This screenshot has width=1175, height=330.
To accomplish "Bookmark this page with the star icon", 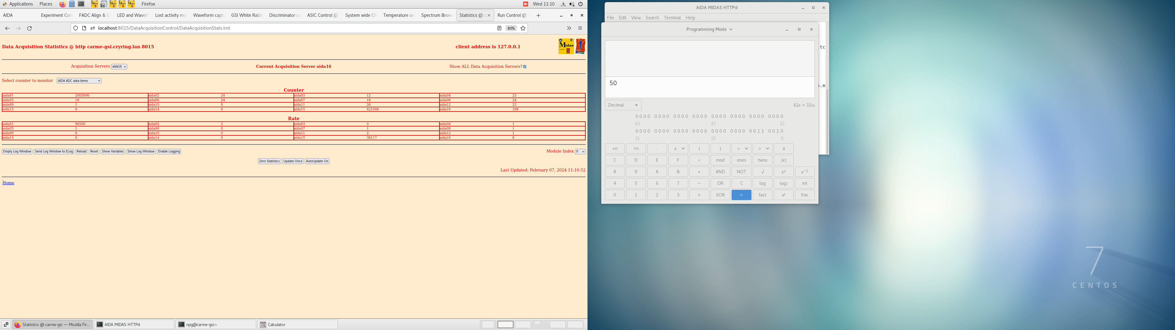I will [523, 28].
